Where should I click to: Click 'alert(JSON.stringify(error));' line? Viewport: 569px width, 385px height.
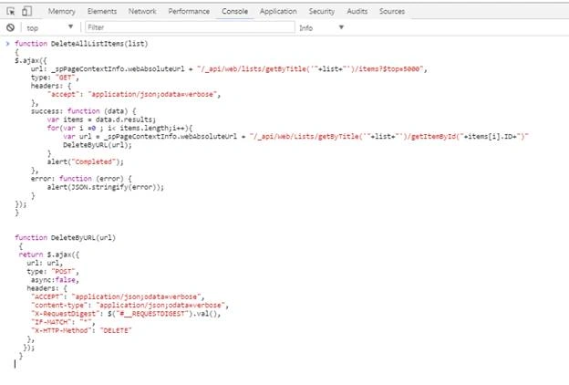105,187
